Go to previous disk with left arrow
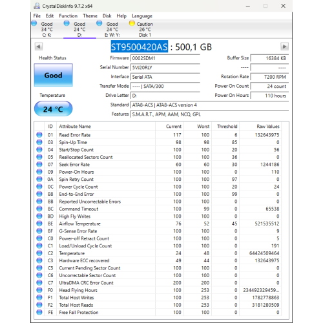Viewport: 323px width, 323px height. 39,47
